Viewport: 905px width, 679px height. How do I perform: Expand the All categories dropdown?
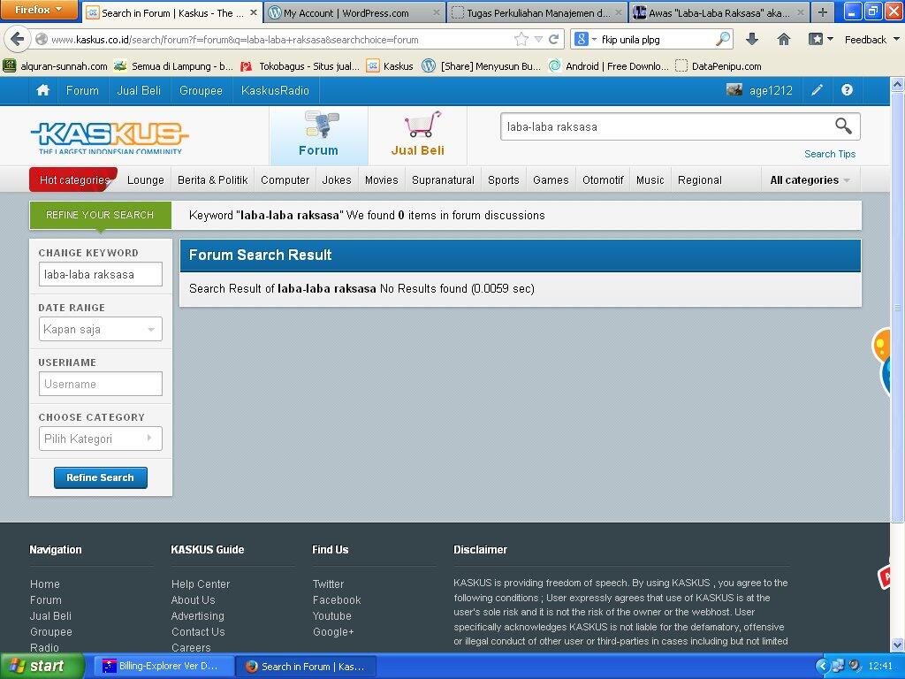(x=810, y=180)
